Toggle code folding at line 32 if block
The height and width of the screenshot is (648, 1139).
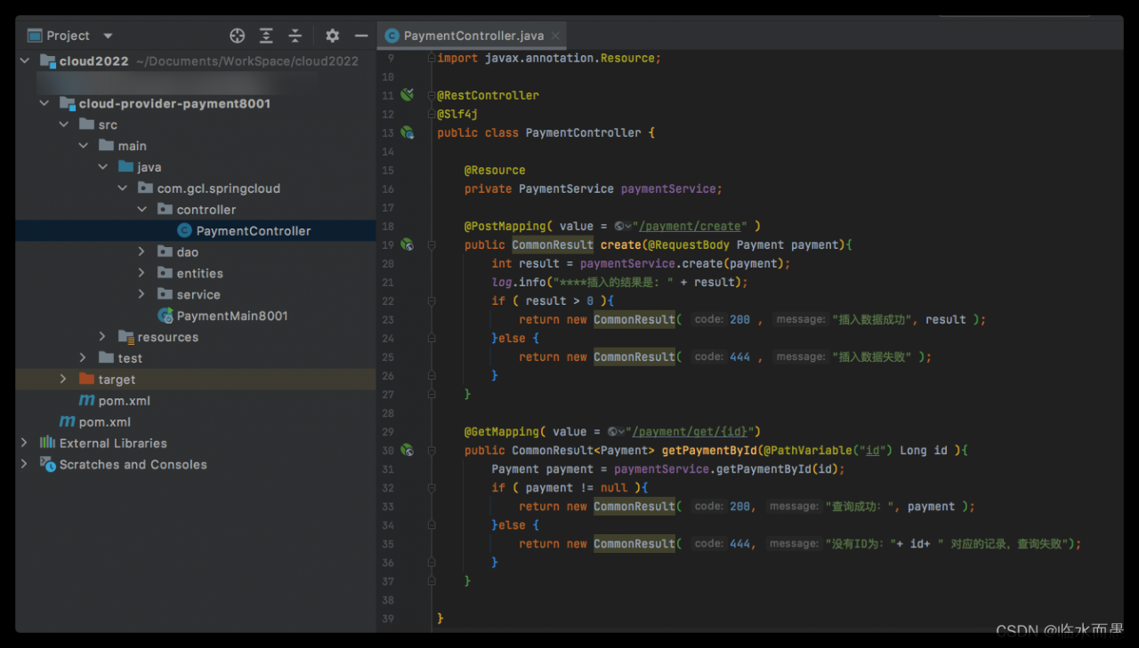tap(432, 487)
